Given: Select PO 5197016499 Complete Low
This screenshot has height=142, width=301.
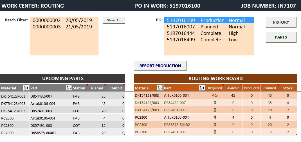Looking at the screenshot, I should (209, 40).
